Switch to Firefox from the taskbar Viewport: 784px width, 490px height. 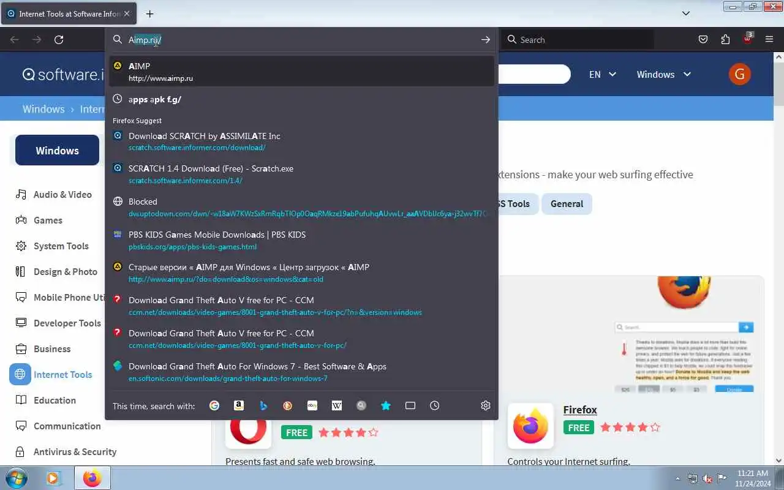click(x=92, y=478)
